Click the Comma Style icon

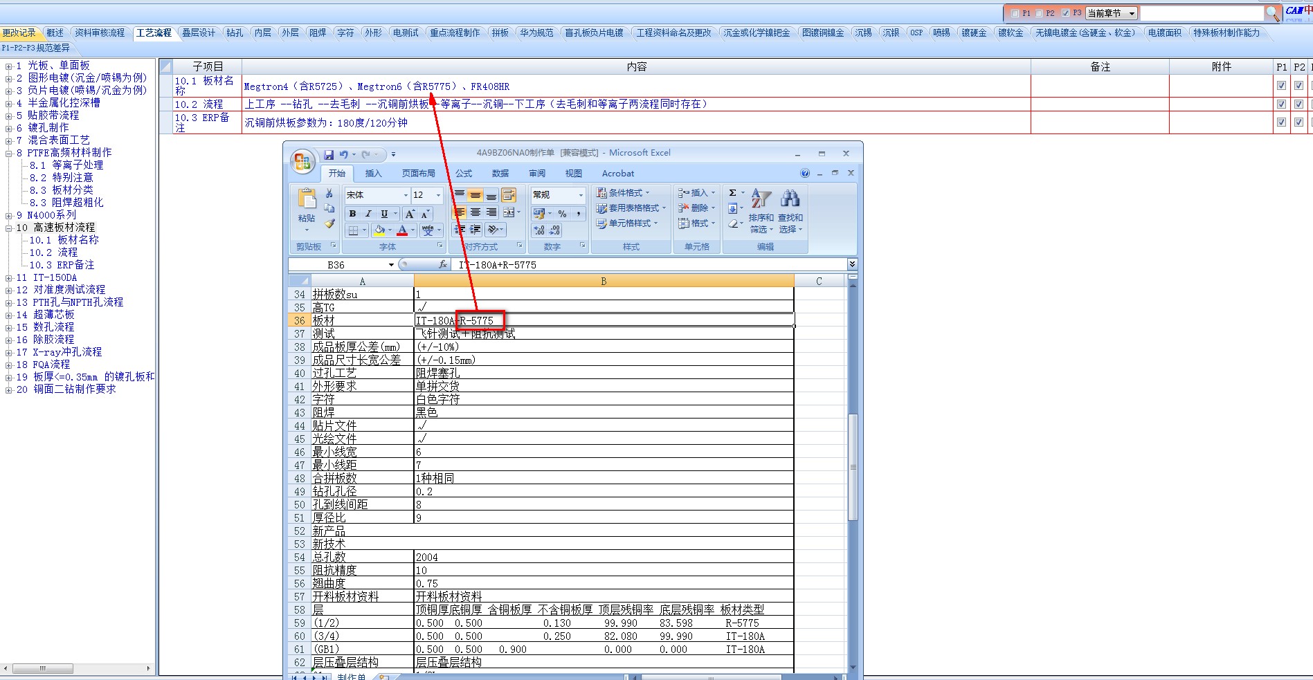(x=579, y=214)
